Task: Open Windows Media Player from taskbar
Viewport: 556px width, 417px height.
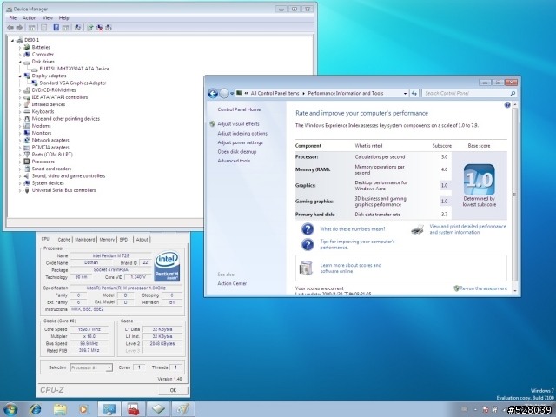Action: 83,409
